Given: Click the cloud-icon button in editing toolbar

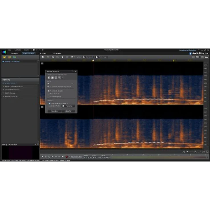Looking at the screenshot, I should point(88,57).
